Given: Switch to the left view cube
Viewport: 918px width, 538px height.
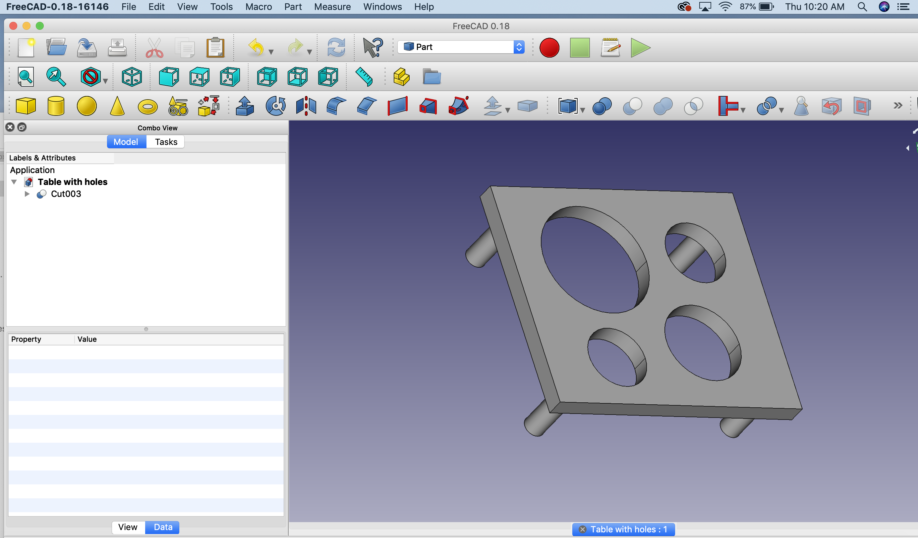Looking at the screenshot, I should pos(328,77).
